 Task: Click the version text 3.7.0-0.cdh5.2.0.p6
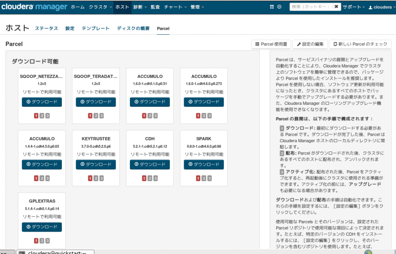pyautogui.click(x=96, y=146)
